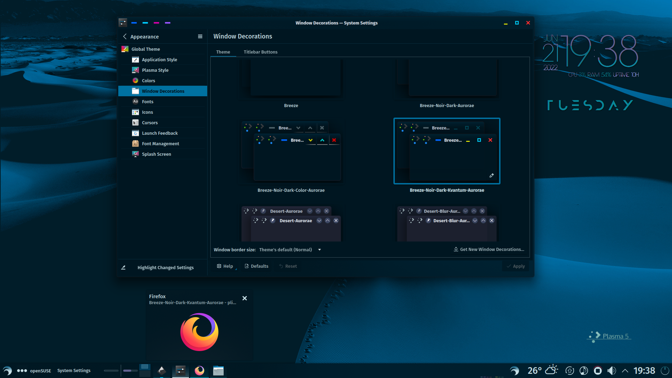
Task: Switch to the Titlebar Buttons tab
Action: [x=260, y=52]
